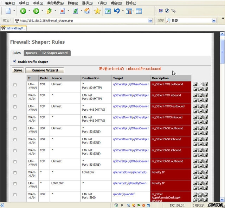Open qPenaltyUp/qPenaltyDown target link
This screenshot has width=225, height=208.
point(130,183)
